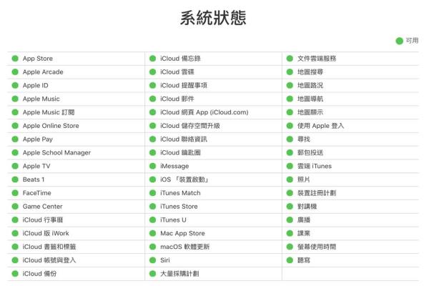Select the 螢幕使用時間 entry
The image size is (429, 286).
pyautogui.click(x=317, y=247)
